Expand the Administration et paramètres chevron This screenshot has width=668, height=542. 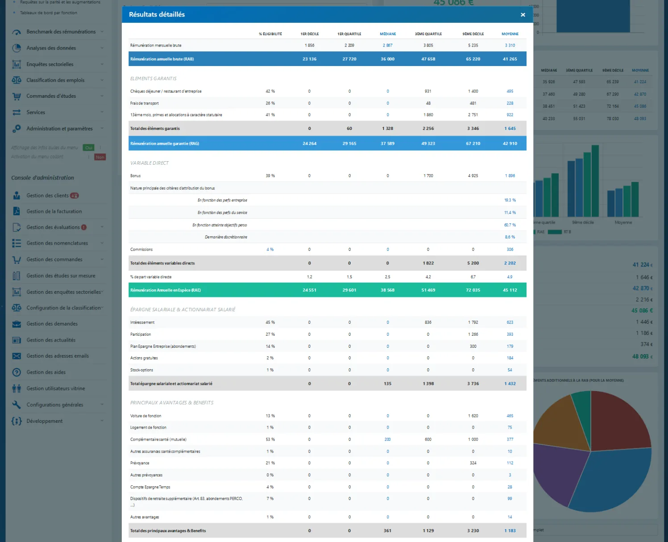(x=102, y=129)
